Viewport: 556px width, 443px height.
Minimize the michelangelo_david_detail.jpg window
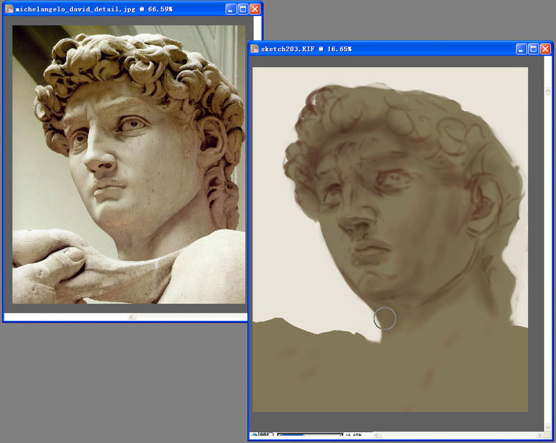click(231, 9)
